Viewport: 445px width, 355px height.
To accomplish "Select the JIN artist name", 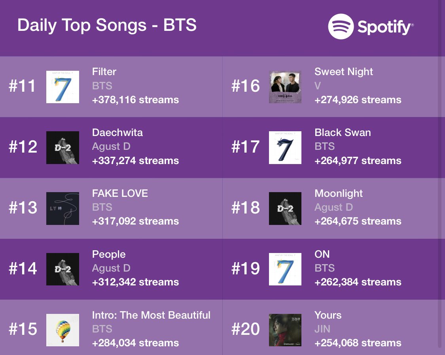I will point(322,329).
